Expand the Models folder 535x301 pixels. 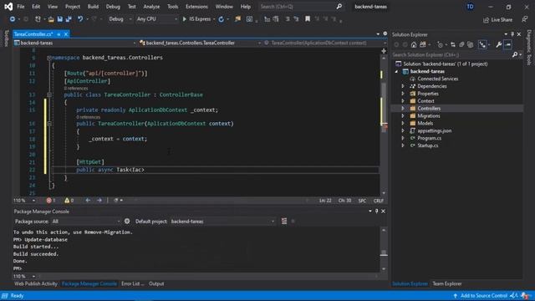coord(403,123)
